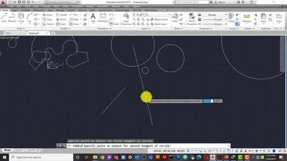Viewport: 287px width, 161px height.
Task: Add a new drawing tab with plus button
Action: coord(53,33)
